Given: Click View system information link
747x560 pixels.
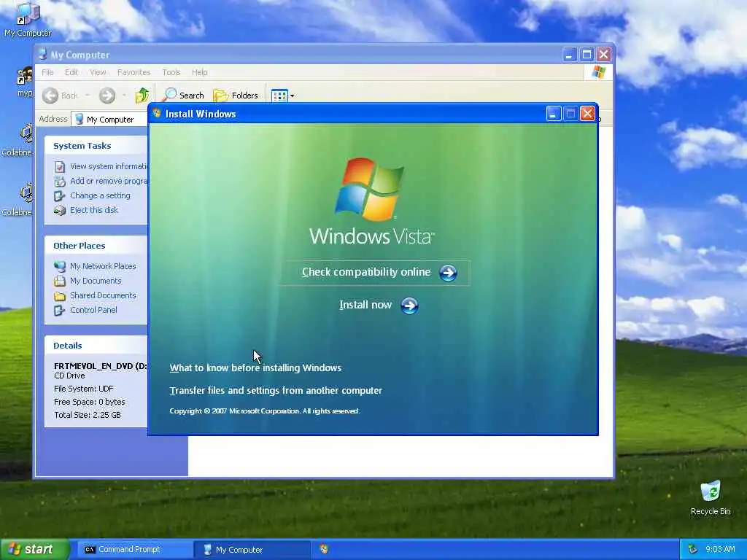Looking at the screenshot, I should pyautogui.click(x=109, y=166).
